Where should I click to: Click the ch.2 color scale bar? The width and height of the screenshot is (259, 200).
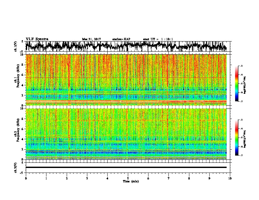[236, 138]
